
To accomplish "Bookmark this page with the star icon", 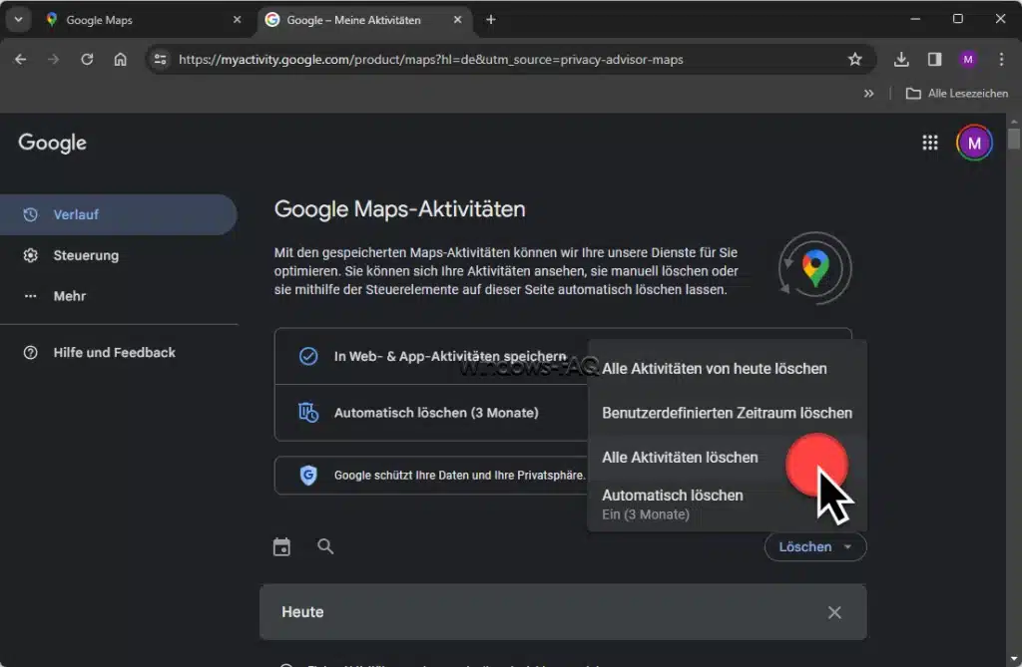I will pos(855,59).
